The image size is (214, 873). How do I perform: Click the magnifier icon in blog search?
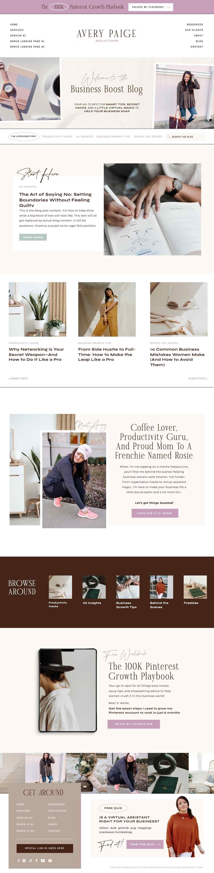pos(169,137)
